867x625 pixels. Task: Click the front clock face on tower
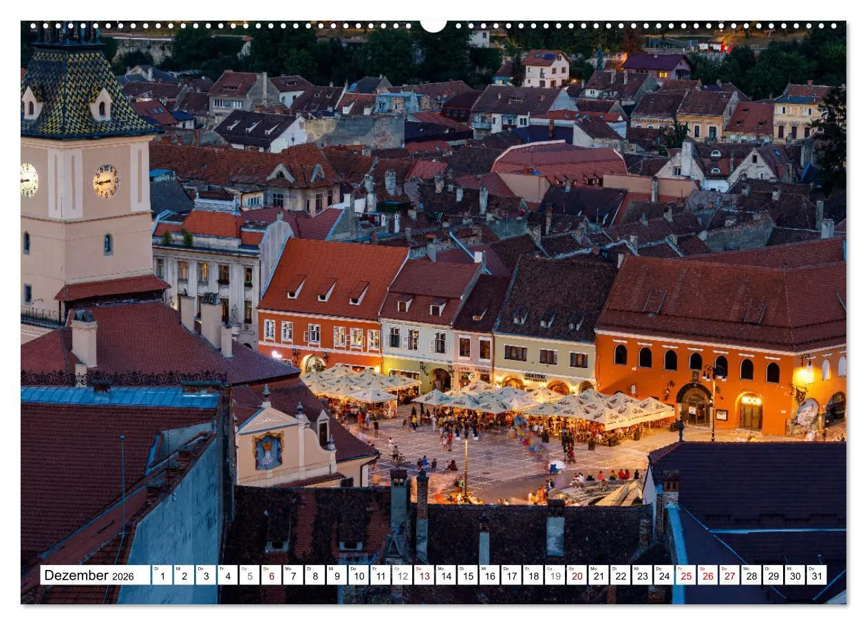click(x=106, y=181)
